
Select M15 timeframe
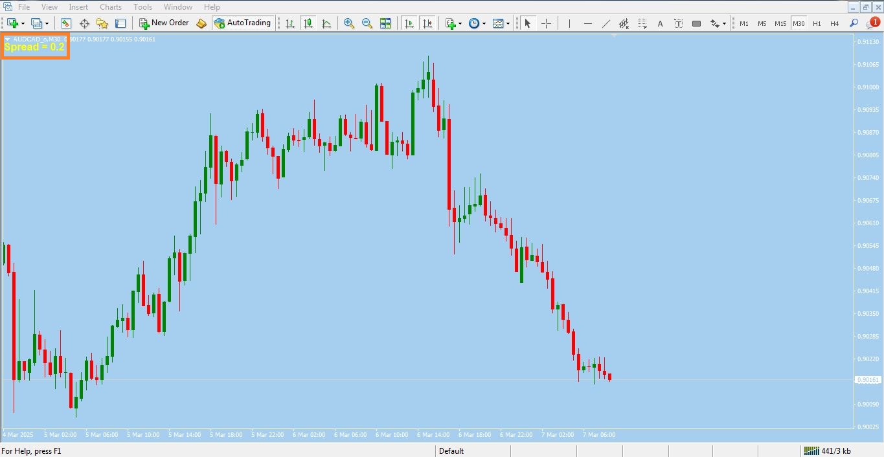780,23
